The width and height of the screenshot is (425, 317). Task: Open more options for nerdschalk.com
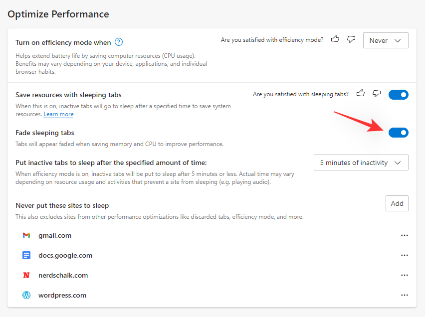tap(405, 275)
